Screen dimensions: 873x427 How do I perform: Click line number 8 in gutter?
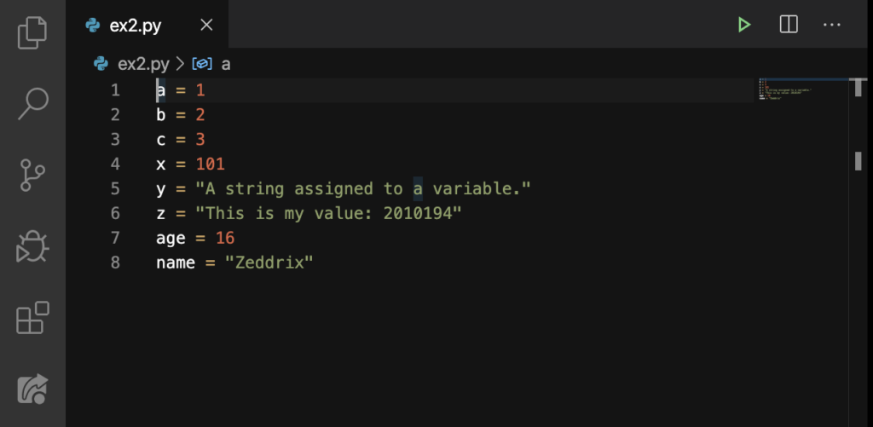pos(115,263)
